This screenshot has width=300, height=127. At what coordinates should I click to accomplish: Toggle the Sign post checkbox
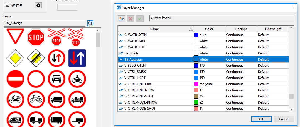click(x=7, y=5)
